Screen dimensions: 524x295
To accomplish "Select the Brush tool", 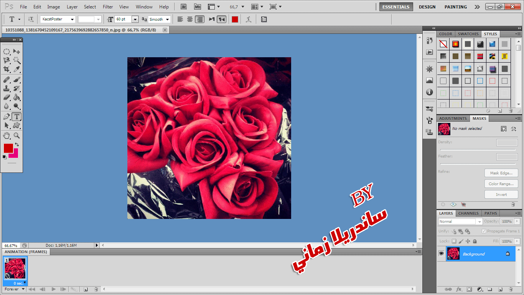I will pyautogui.click(x=16, y=80).
